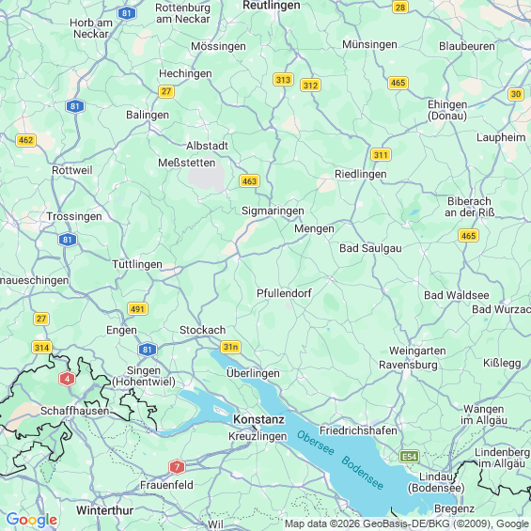Viewport: 531px width, 531px height.
Task: Click the yellow 311 road shield near Riedlingen
Action: coord(381,155)
